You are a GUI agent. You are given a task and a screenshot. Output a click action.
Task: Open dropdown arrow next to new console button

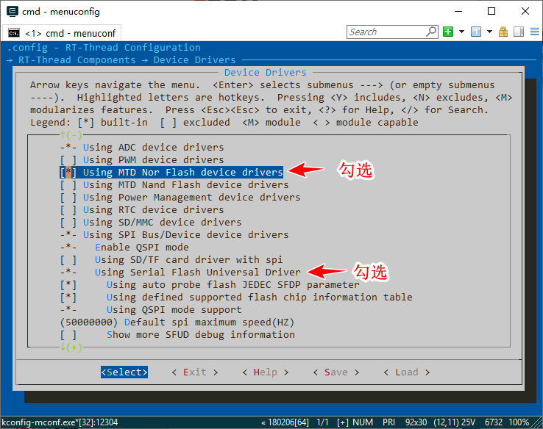(461, 32)
